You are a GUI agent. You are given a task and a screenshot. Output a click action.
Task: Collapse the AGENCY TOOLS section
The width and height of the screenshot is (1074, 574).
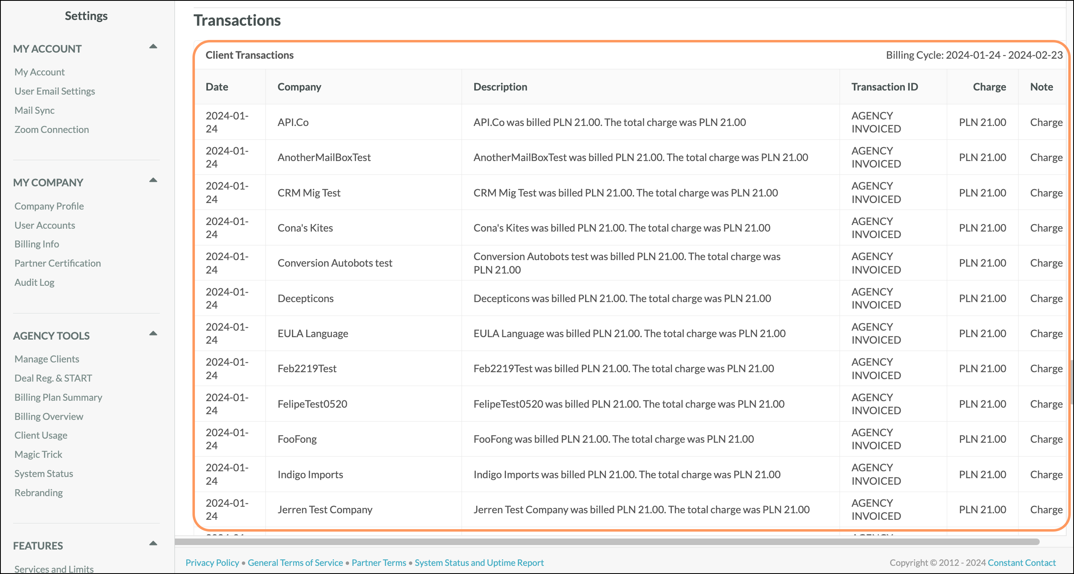coord(154,333)
